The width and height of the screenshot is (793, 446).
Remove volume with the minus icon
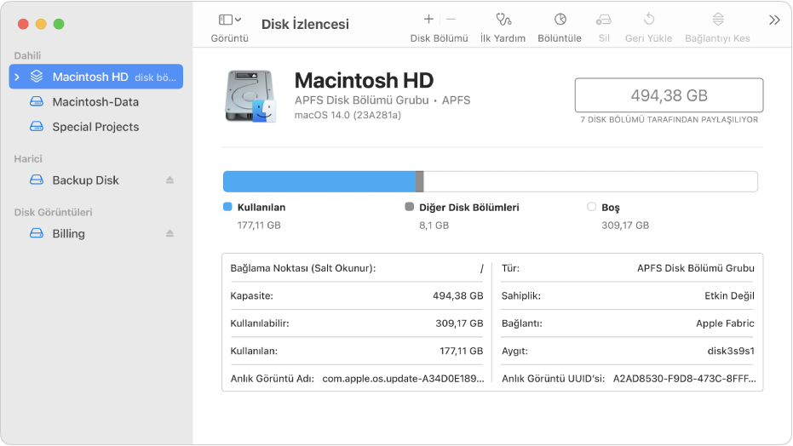point(451,20)
